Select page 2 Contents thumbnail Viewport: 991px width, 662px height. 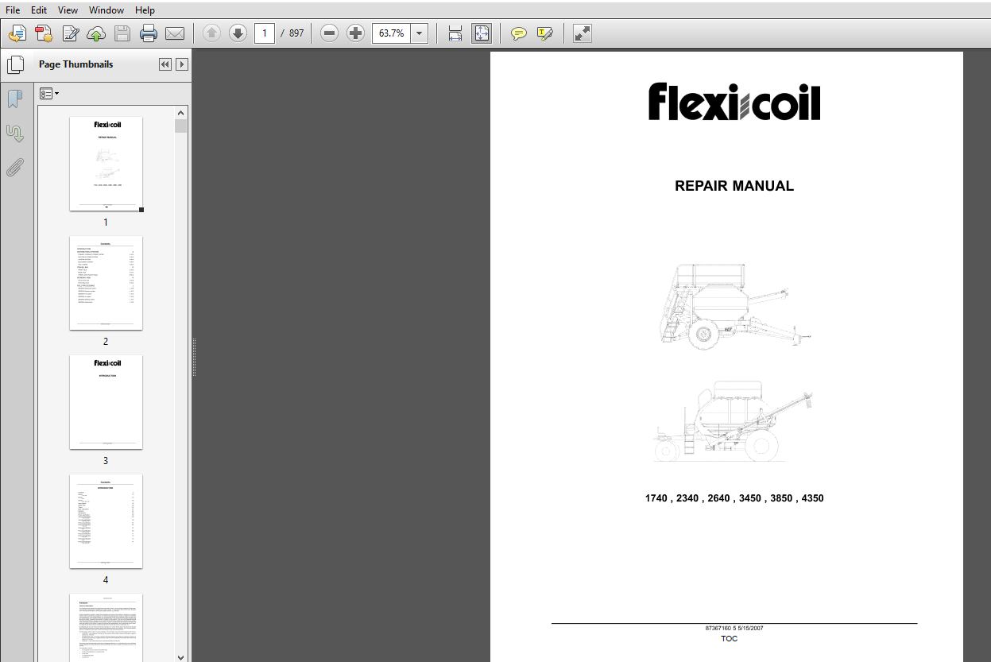pyautogui.click(x=106, y=283)
